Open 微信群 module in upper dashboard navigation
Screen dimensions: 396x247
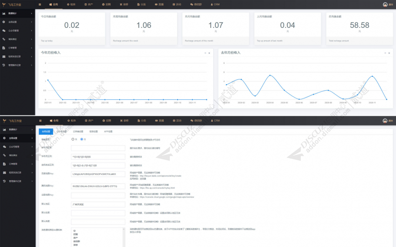point(196,4)
